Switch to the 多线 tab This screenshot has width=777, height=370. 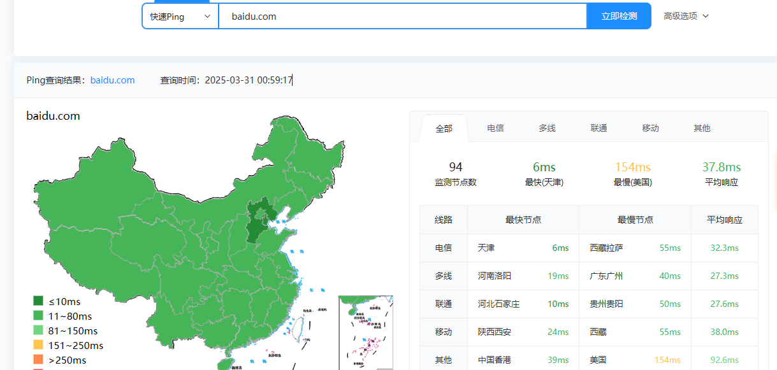(547, 129)
